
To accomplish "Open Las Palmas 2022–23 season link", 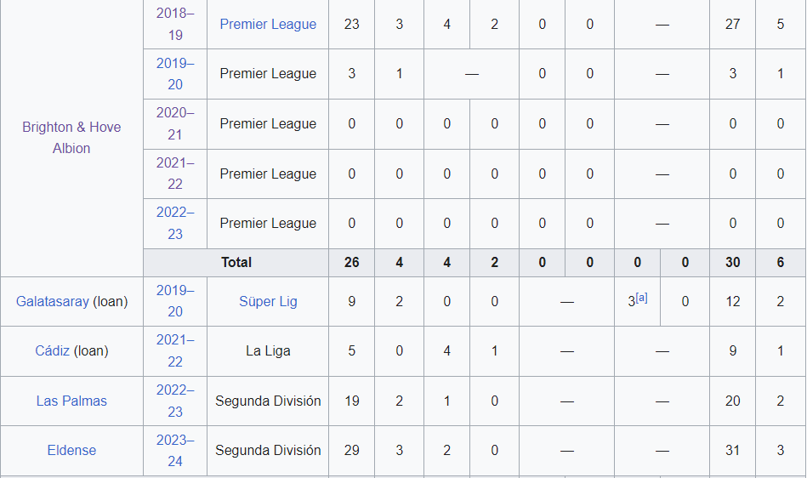I will (x=175, y=401).
